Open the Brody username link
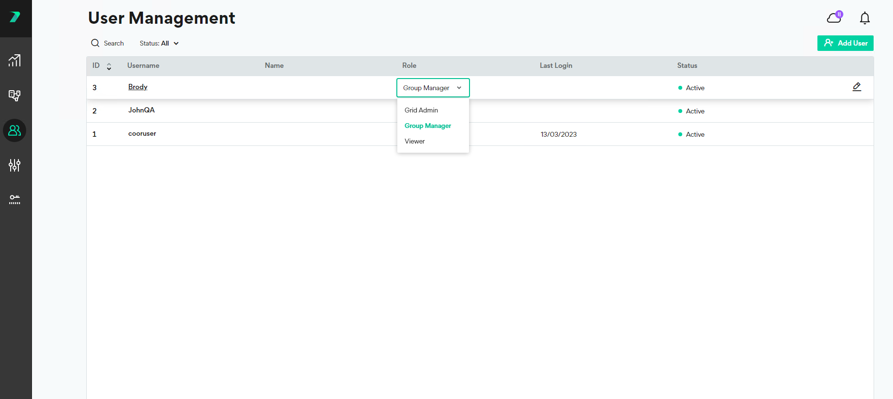 138,87
